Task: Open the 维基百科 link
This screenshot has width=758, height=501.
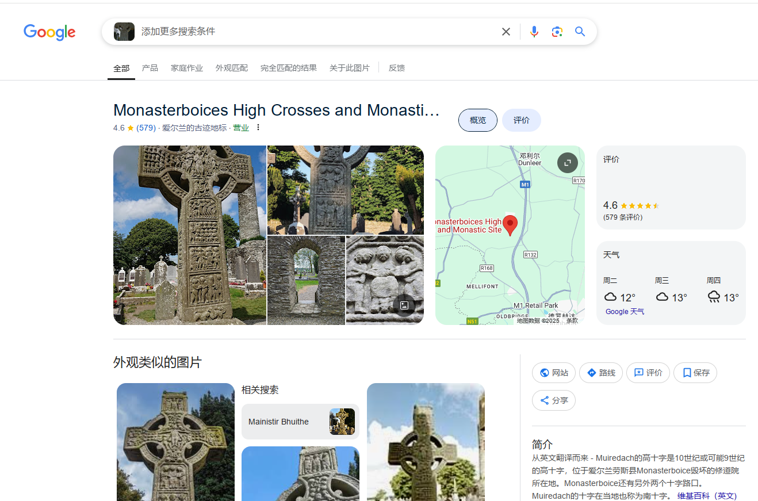Action: [x=694, y=496]
